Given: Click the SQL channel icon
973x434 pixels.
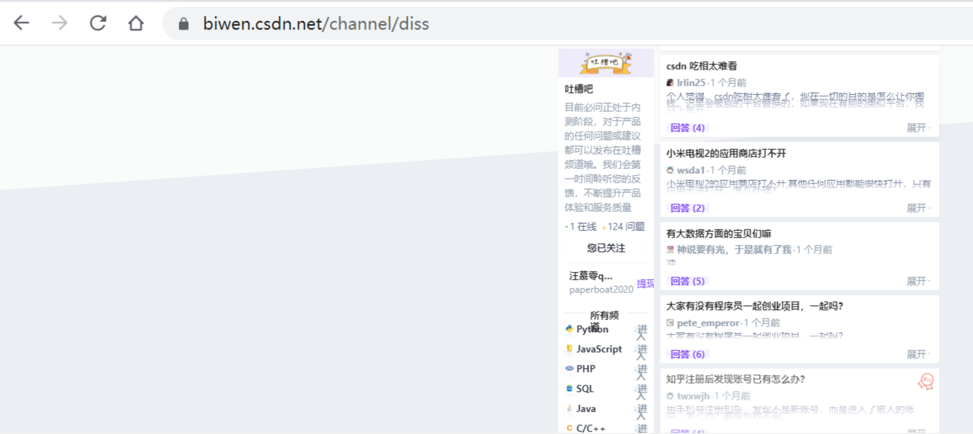Looking at the screenshot, I should [x=569, y=388].
